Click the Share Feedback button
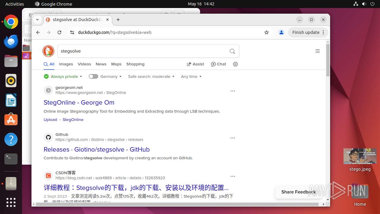 (298, 192)
